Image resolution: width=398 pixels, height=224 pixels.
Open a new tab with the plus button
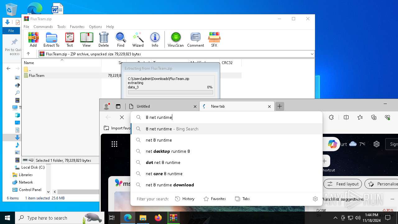click(280, 106)
